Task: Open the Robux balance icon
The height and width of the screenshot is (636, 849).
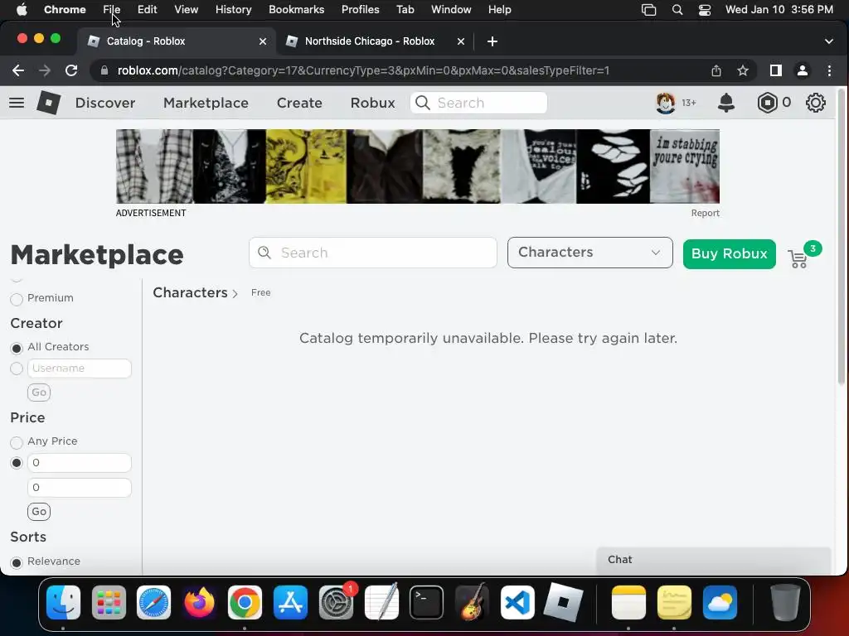Action: (x=767, y=103)
